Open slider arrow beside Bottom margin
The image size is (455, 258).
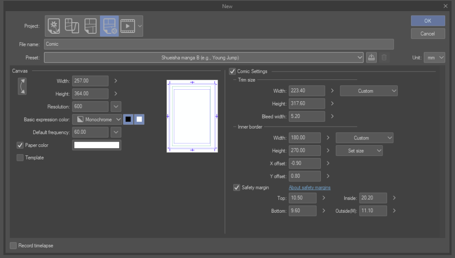tap(323, 211)
